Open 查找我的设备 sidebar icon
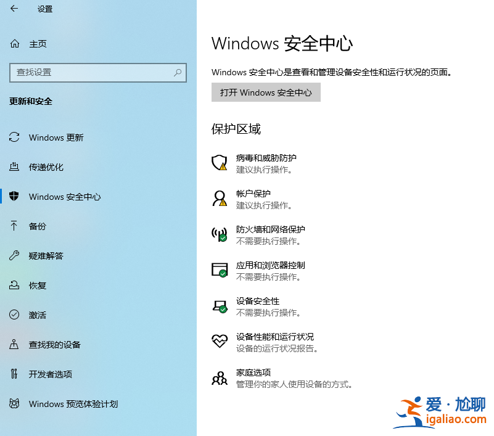This screenshot has width=494, height=436. tap(14, 345)
